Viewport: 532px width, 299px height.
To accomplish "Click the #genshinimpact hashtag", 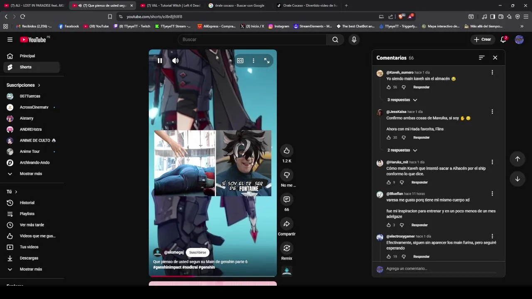I will click(x=167, y=267).
